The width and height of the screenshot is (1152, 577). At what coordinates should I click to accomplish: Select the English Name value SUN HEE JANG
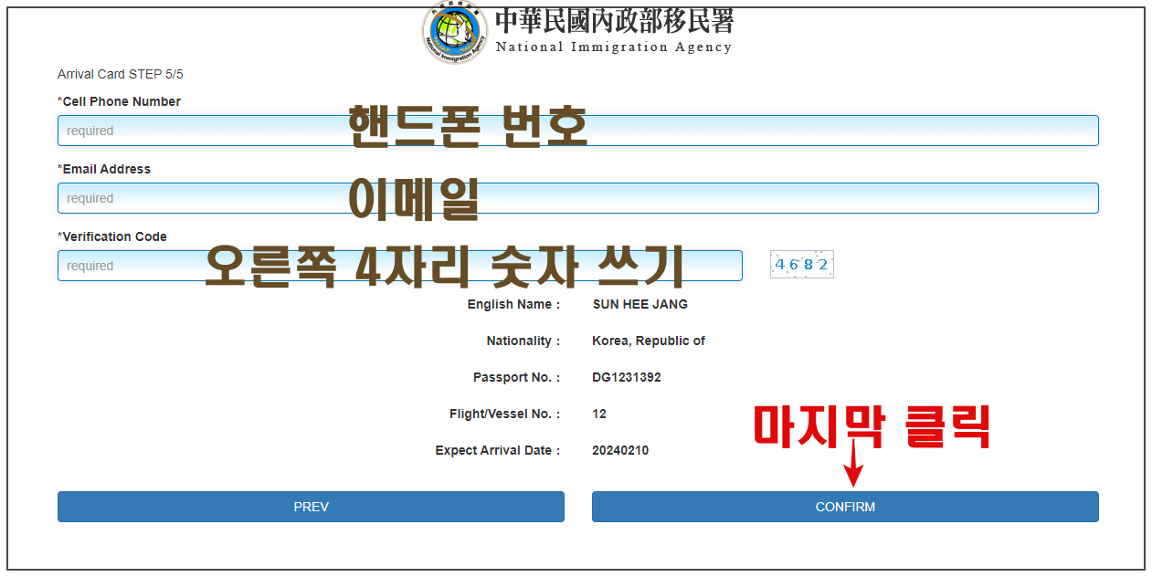point(638,304)
